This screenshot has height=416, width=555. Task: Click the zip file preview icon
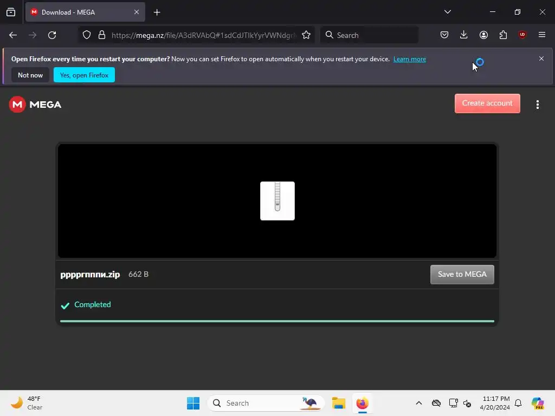[x=277, y=201]
